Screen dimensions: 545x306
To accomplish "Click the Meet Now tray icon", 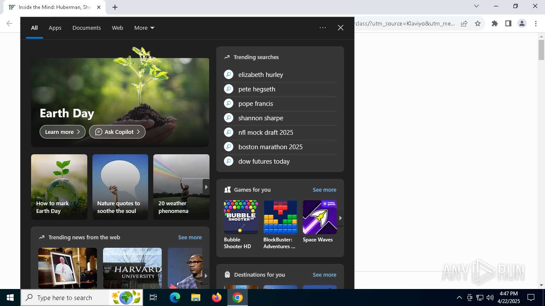I will pyautogui.click(x=470, y=297).
